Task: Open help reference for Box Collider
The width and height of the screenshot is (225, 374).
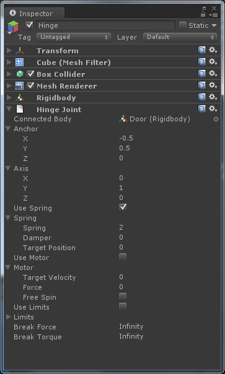Action: coord(202,74)
